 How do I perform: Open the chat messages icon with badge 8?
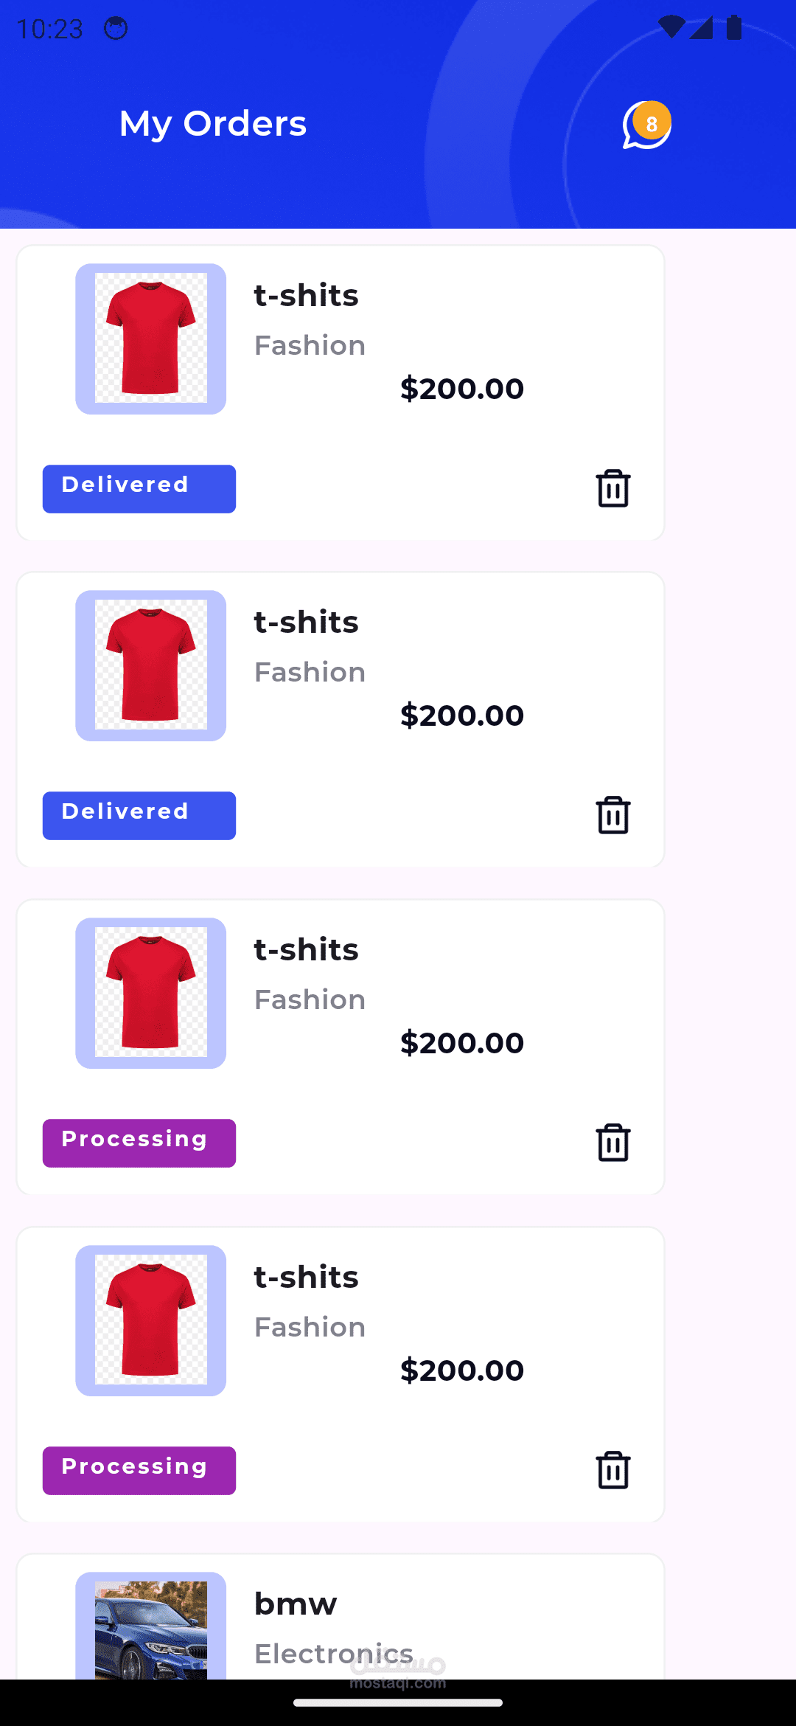[647, 125]
